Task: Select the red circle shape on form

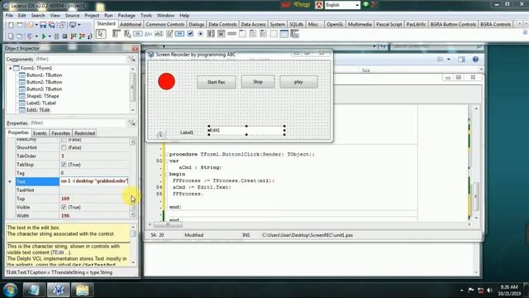Action: 166,81
